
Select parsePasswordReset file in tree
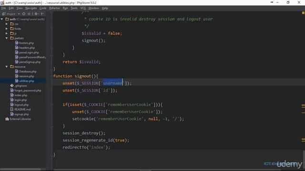coord(32,57)
